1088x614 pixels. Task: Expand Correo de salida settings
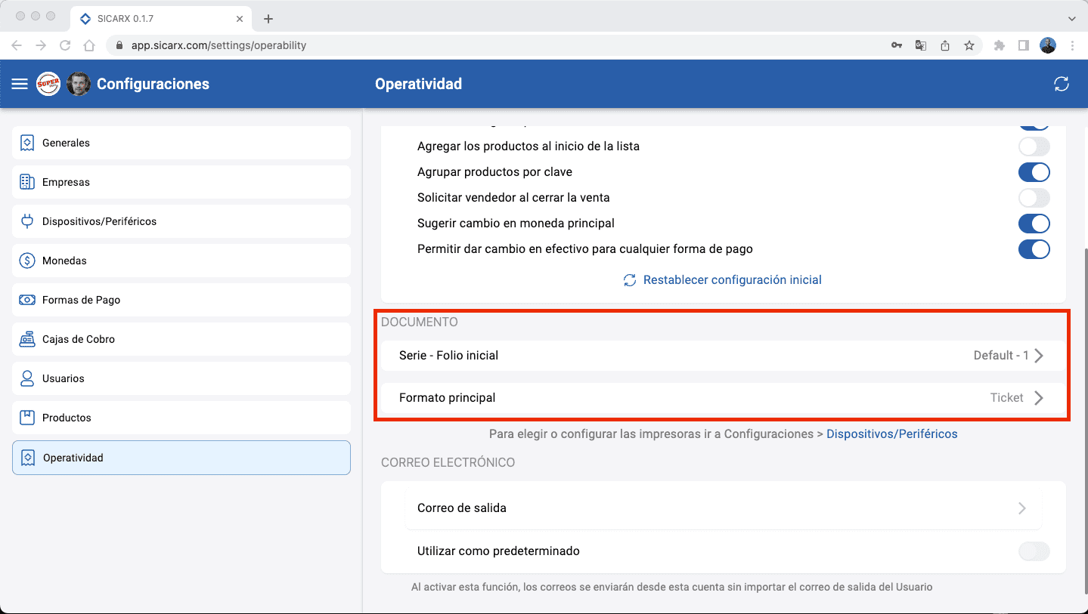click(x=1021, y=508)
